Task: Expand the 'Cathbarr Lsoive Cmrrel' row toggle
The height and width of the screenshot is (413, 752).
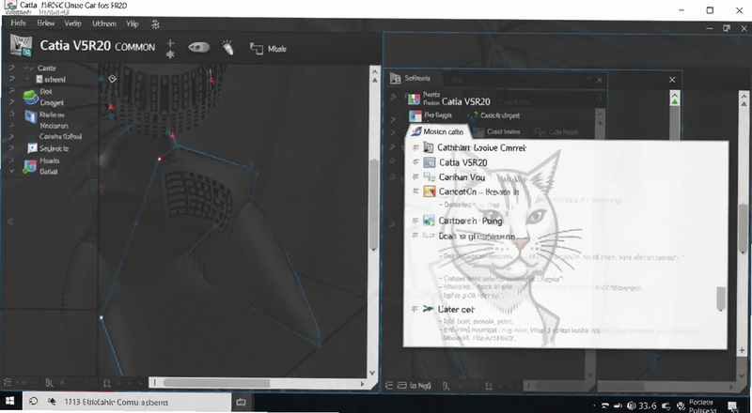Action: tap(415, 147)
